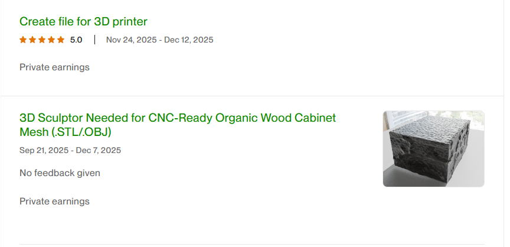Click the "Dec 7, 2025" end date
The image size is (510, 247).
pos(98,150)
